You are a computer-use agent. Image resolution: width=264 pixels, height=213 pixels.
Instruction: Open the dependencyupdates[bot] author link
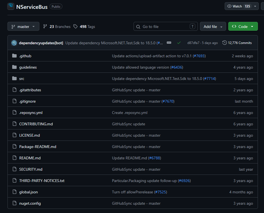(x=41, y=43)
